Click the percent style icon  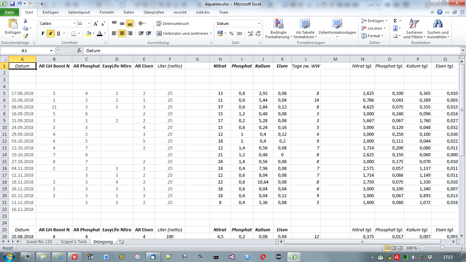(231, 33)
